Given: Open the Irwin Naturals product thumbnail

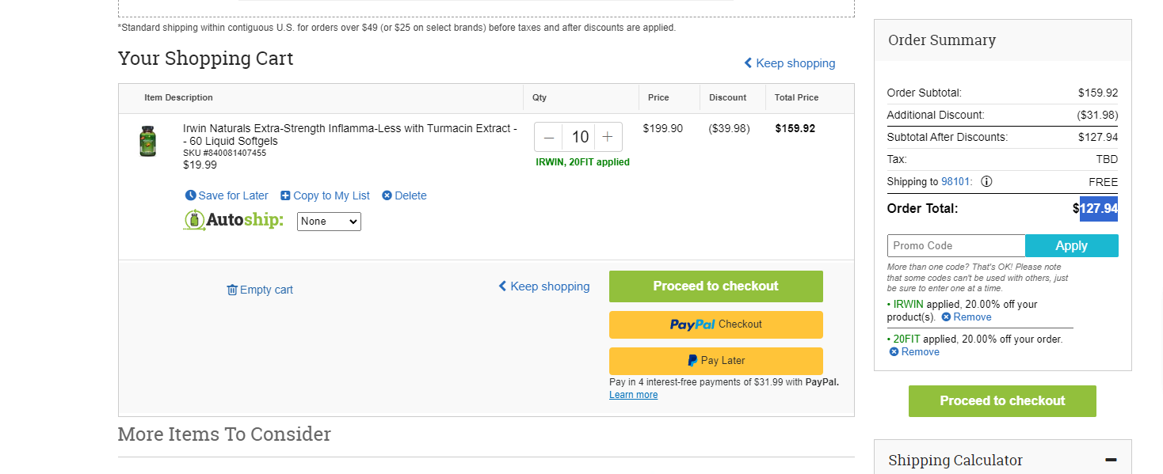Looking at the screenshot, I should pos(148,141).
